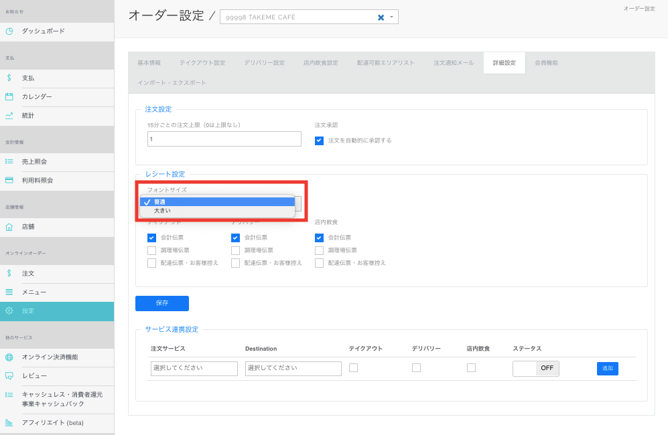Uncheck 会計伝票 under デリバリー column
The height and width of the screenshot is (435, 668).
(x=235, y=238)
